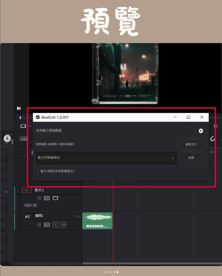Close the BeatEdit window

tap(202, 117)
